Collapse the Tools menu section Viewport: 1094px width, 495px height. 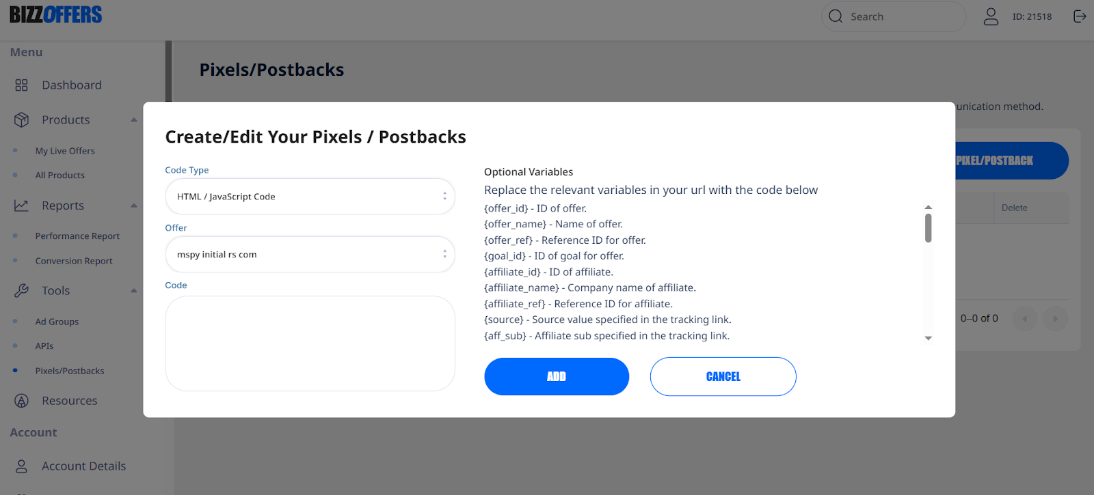(134, 291)
